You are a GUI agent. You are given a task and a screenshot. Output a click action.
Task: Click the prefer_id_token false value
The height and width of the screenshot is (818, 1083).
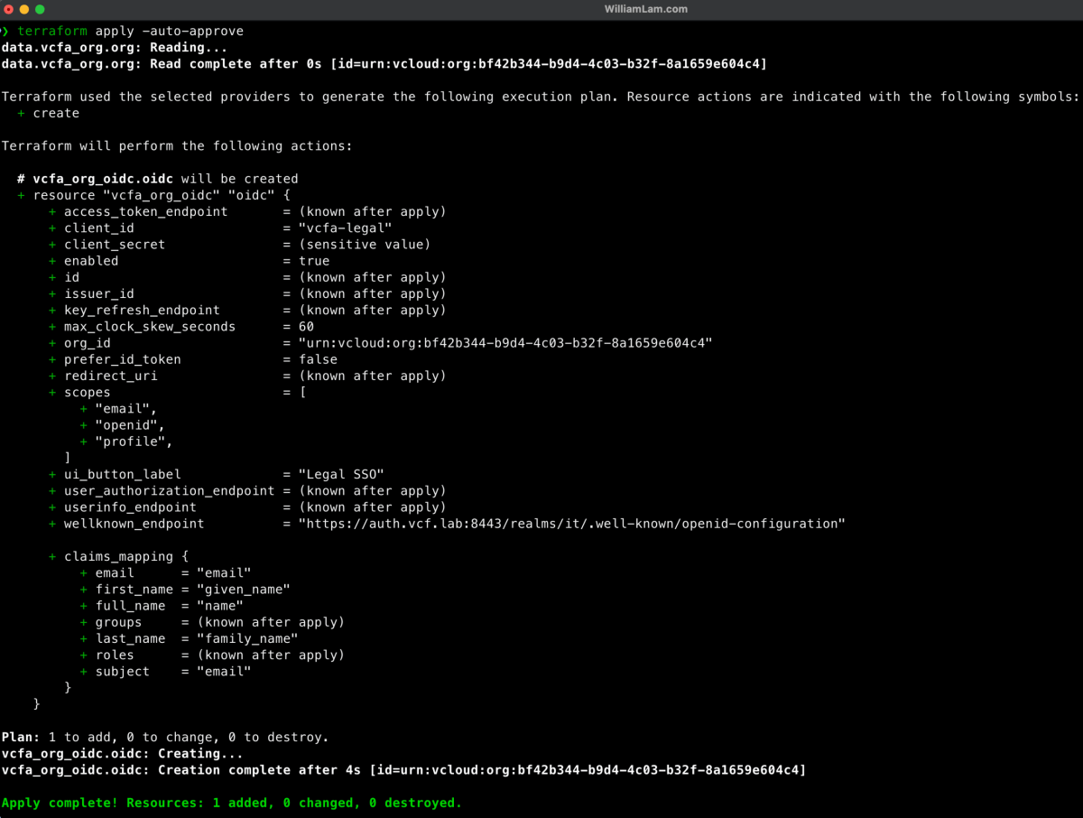coord(320,358)
